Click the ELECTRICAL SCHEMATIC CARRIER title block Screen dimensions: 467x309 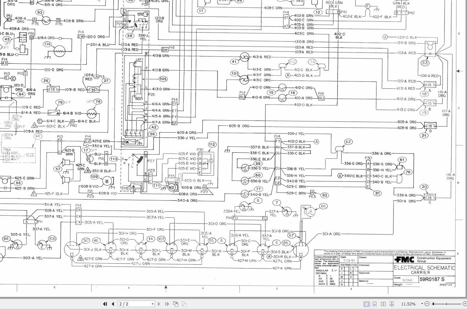pyautogui.click(x=424, y=269)
